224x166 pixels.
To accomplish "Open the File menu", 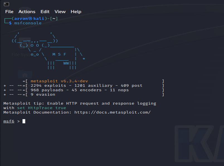I will (x=9, y=12).
